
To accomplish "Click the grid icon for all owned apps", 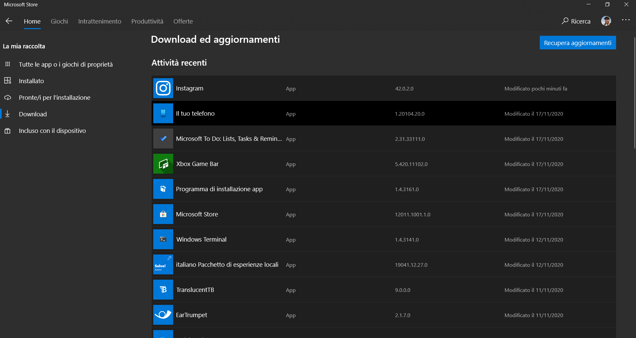I will click(x=8, y=64).
